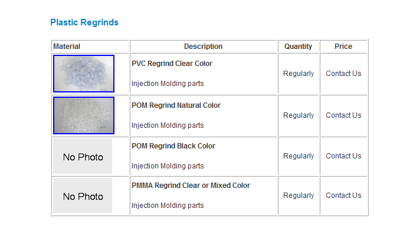
Task: Click Contact Us in the PVC row
Action: 343,74
